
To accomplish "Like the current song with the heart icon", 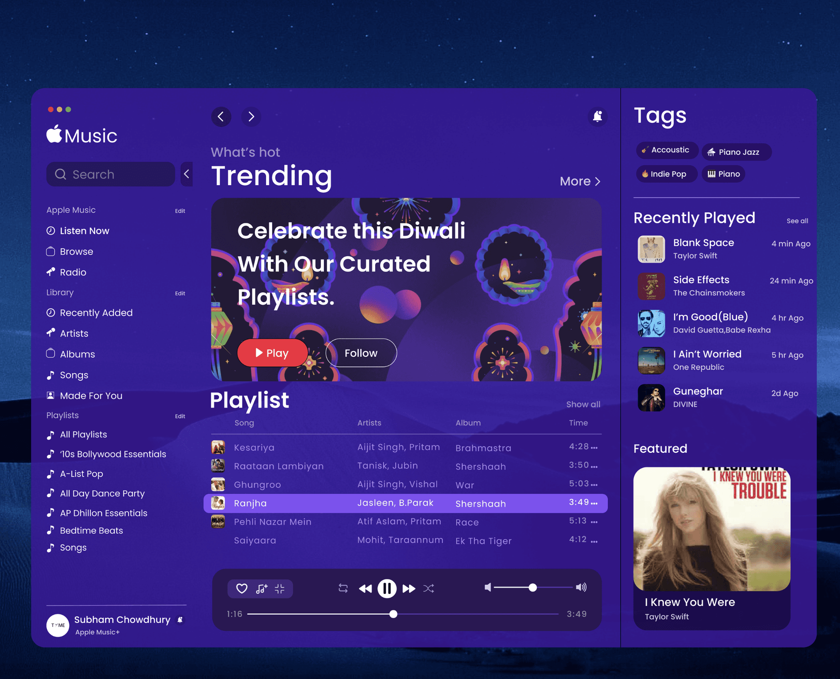I will pyautogui.click(x=242, y=588).
